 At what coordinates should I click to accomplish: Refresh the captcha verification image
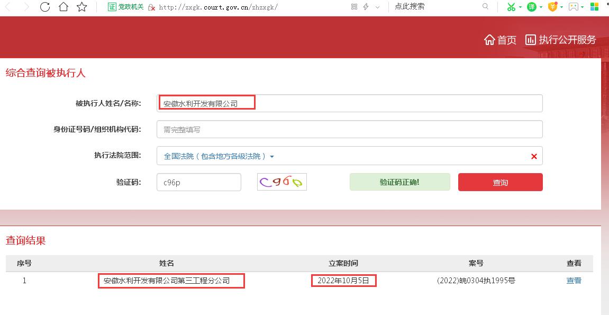point(281,182)
